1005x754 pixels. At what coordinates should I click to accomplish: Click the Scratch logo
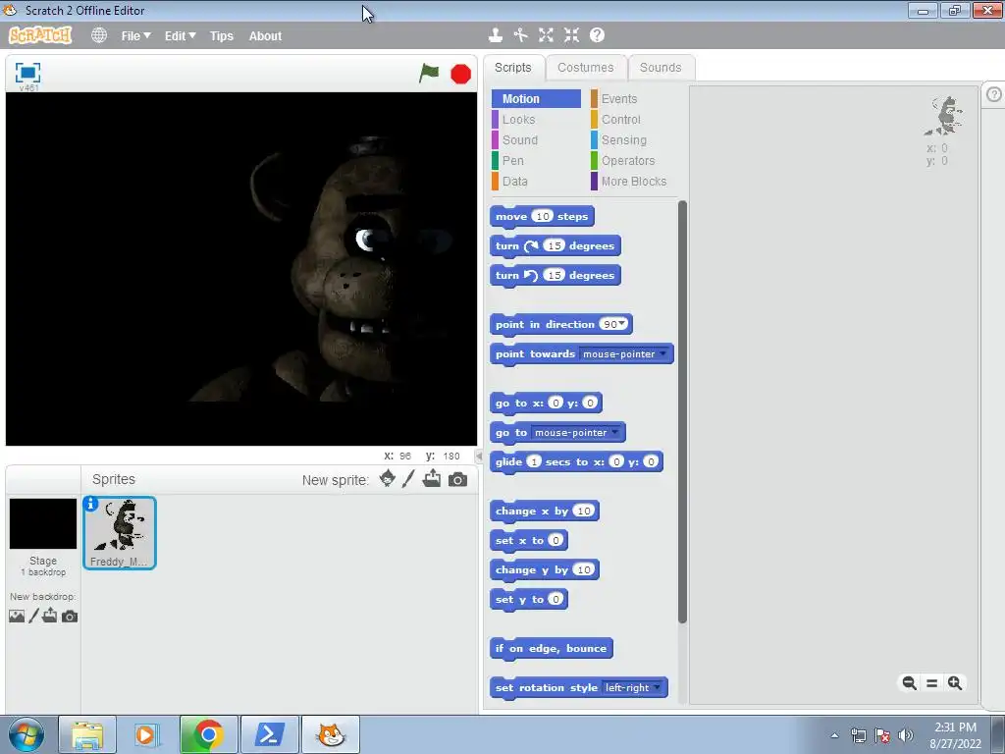[x=39, y=35]
